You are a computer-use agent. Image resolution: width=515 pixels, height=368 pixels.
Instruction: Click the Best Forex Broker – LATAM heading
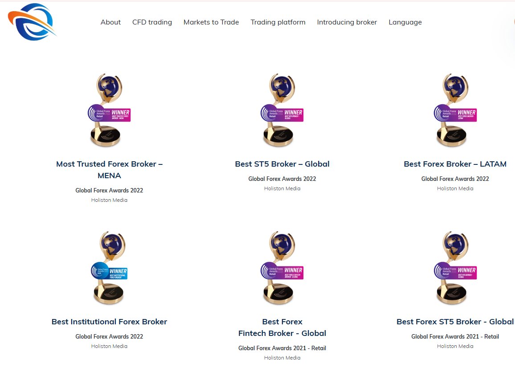click(455, 164)
